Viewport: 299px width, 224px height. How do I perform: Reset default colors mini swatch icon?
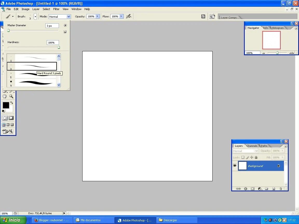tap(3, 111)
